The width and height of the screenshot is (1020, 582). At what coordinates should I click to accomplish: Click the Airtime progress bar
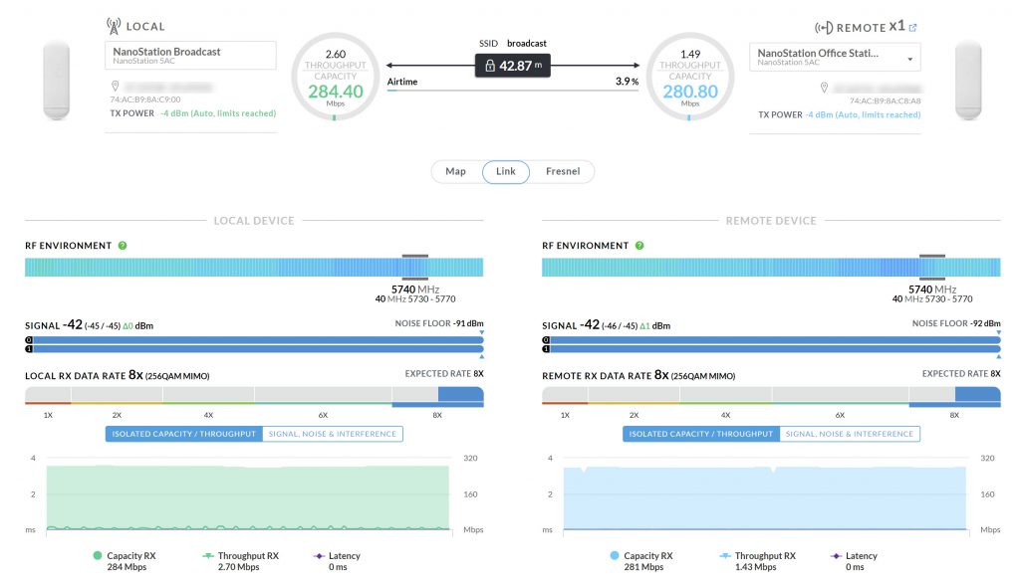(x=513, y=91)
